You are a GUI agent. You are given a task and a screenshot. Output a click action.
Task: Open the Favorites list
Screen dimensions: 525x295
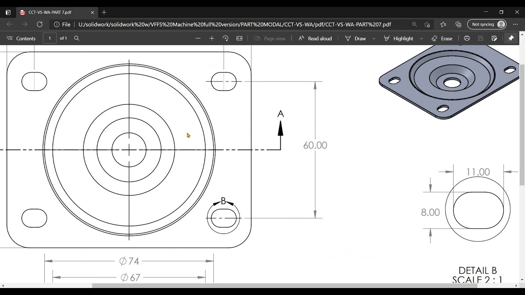pos(443,25)
